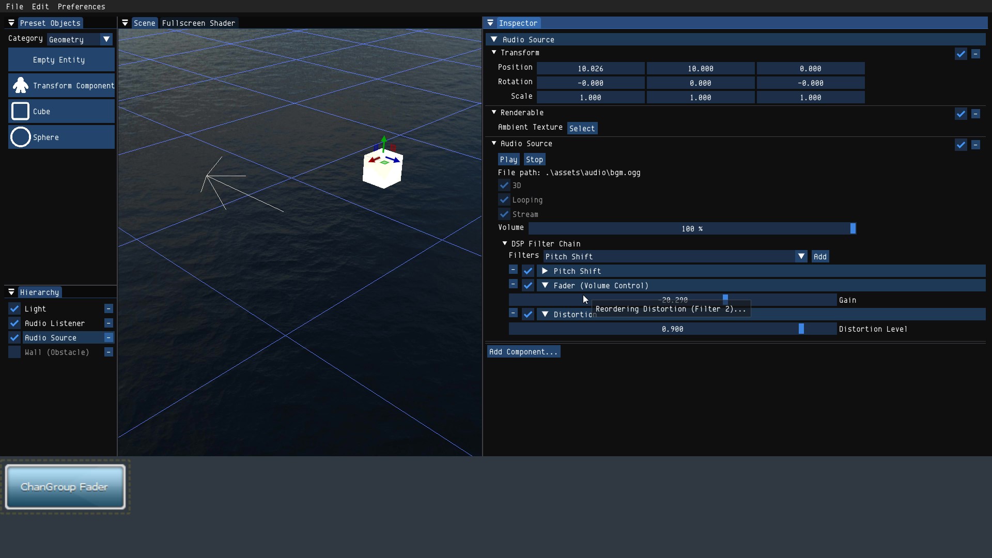Remove the Pitch Shift filter with its minus button
This screenshot has width=992, height=558.
tap(513, 270)
